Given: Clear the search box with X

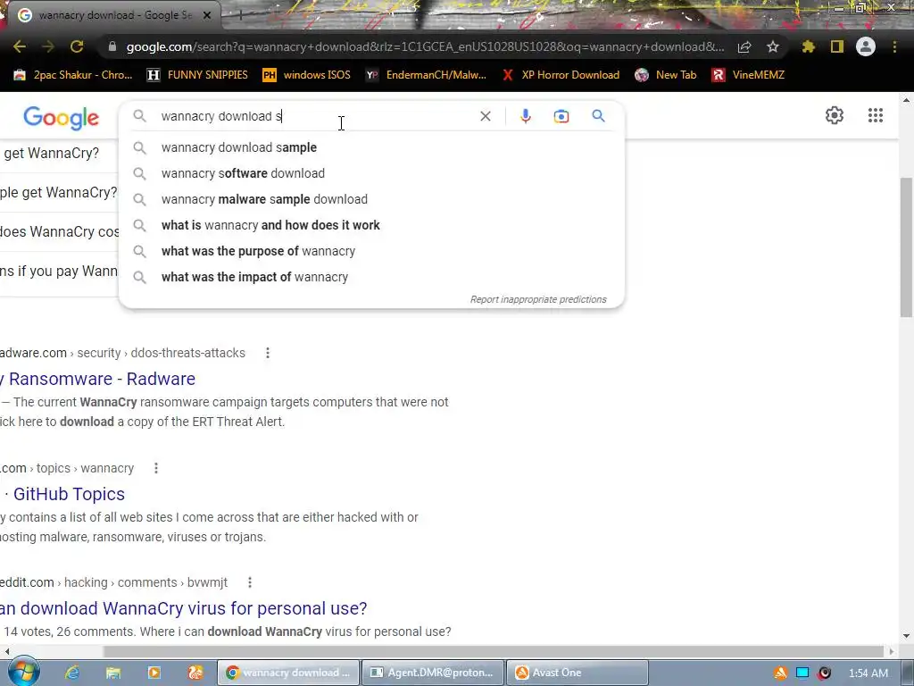Looking at the screenshot, I should 485,116.
